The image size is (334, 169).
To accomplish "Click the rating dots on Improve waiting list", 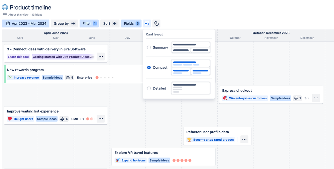I will click(90, 119).
